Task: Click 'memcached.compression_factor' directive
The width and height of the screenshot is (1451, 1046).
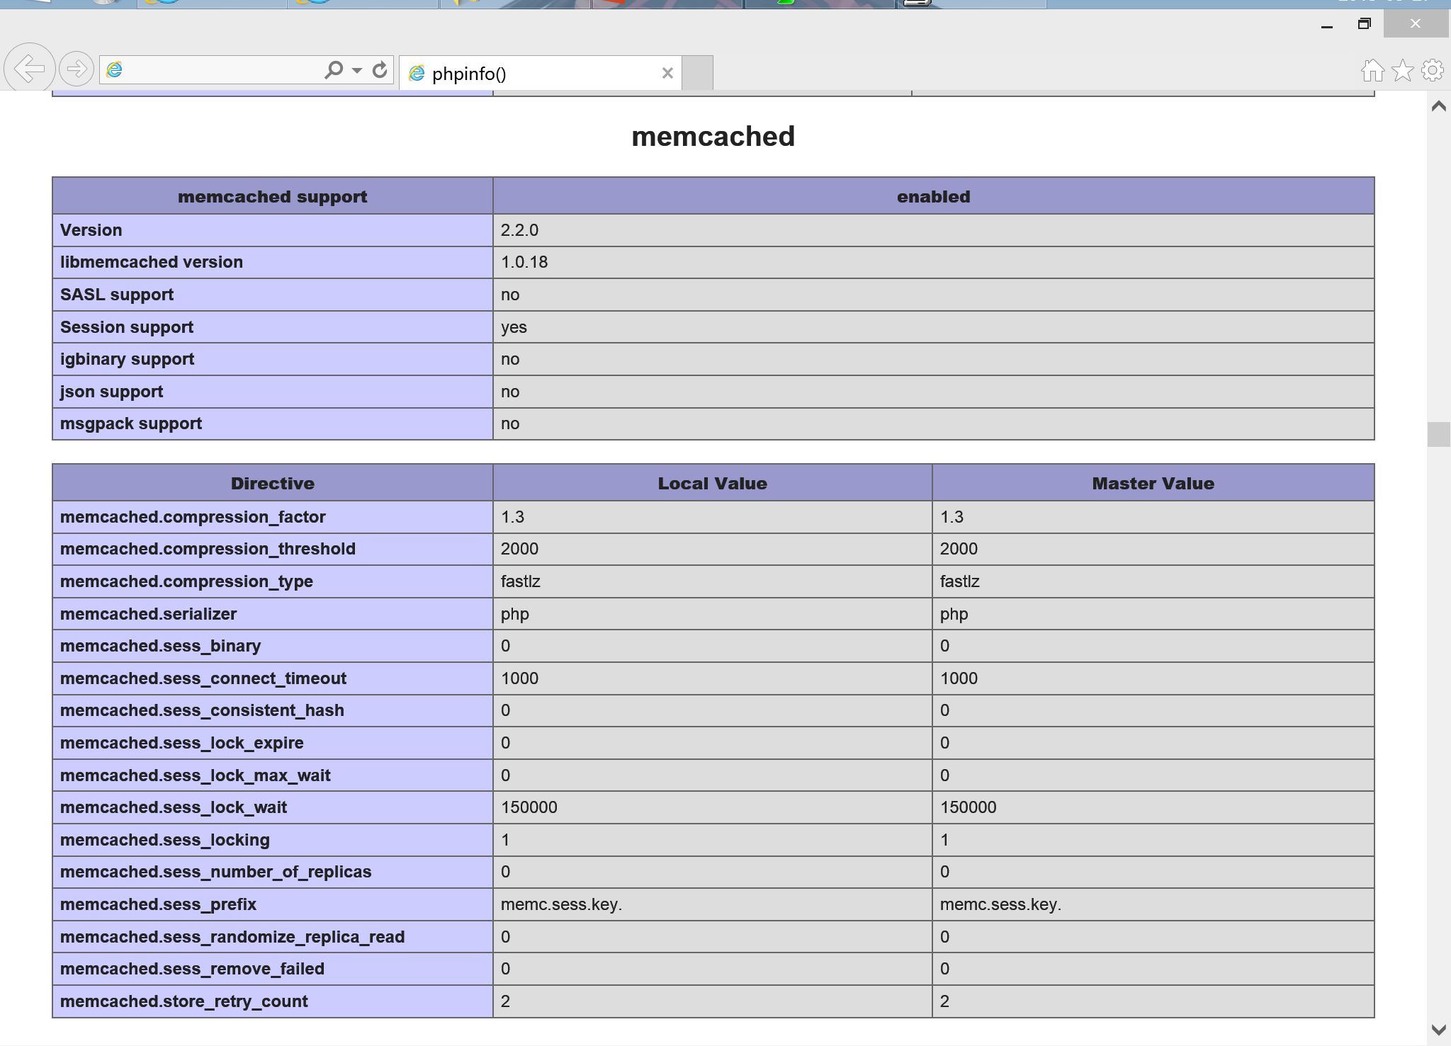Action: click(x=193, y=517)
